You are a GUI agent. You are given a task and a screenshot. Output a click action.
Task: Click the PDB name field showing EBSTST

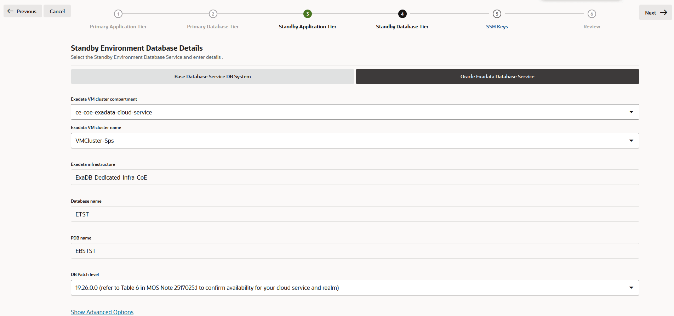coord(355,251)
